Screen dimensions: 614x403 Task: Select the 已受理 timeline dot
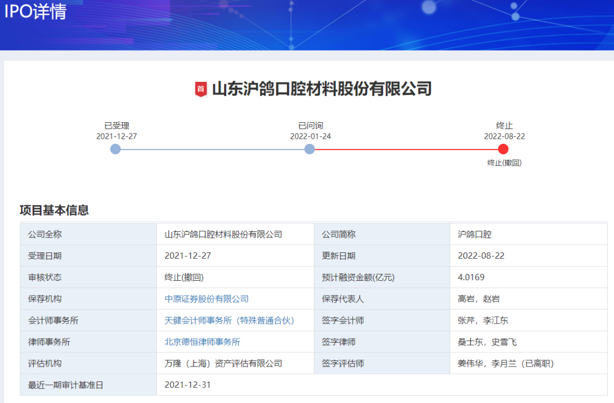pos(115,149)
